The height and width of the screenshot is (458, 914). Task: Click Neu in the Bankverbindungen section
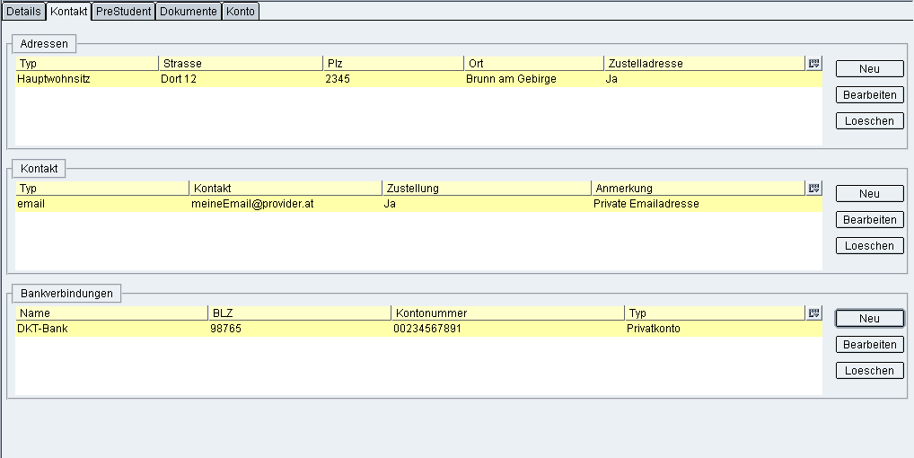click(x=869, y=319)
